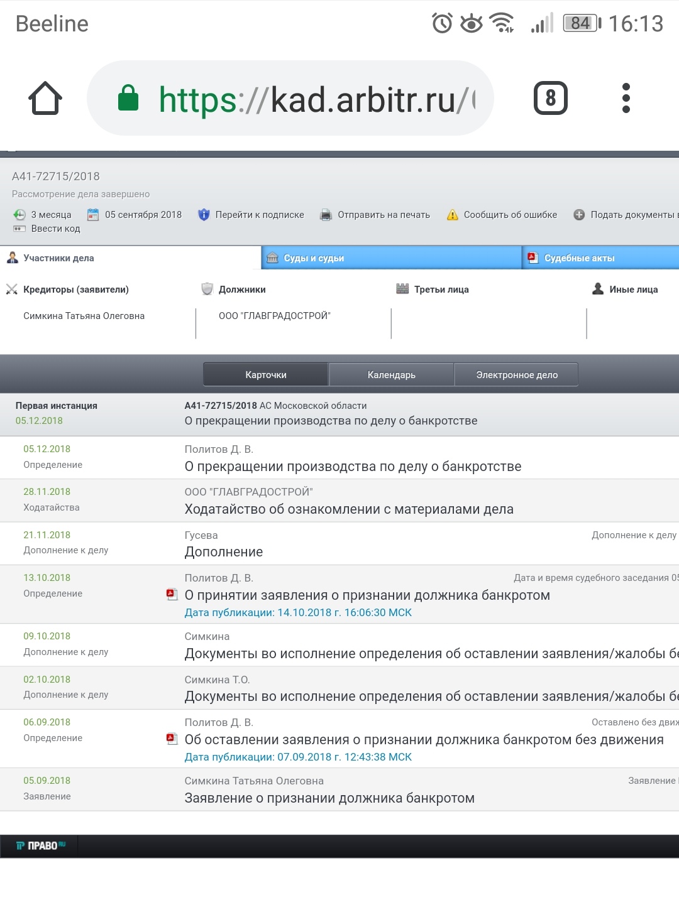Switch to the Календарь view

(391, 375)
